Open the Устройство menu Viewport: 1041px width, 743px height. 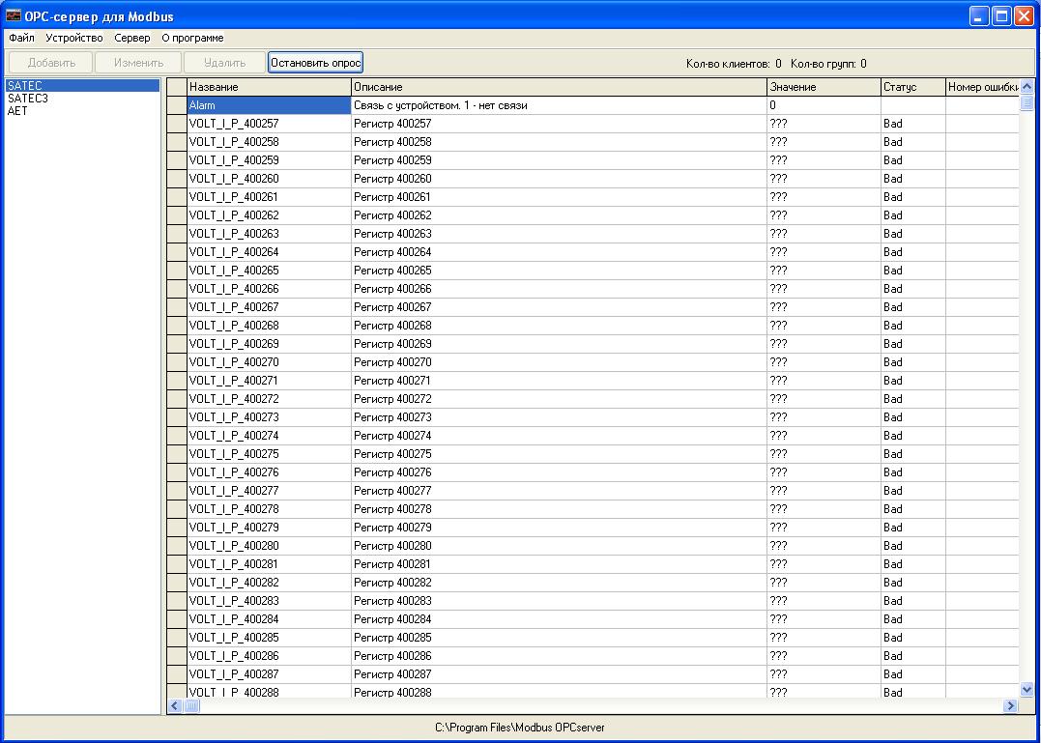[x=73, y=38]
